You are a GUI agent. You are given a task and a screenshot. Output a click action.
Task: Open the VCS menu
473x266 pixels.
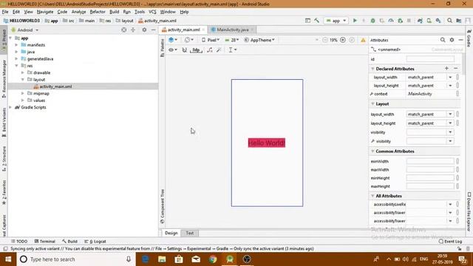coord(152,12)
